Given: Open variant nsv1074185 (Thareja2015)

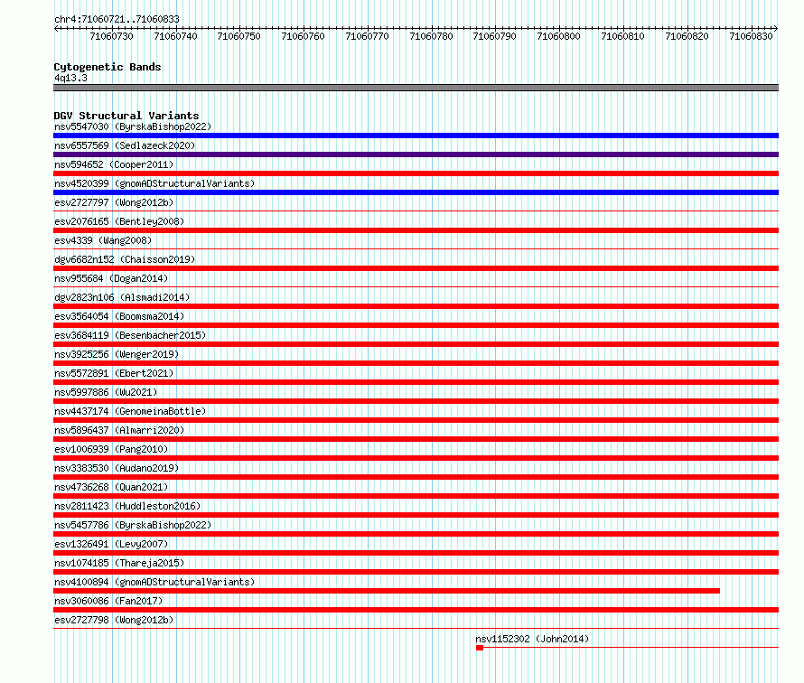Looking at the screenshot, I should click(119, 563).
